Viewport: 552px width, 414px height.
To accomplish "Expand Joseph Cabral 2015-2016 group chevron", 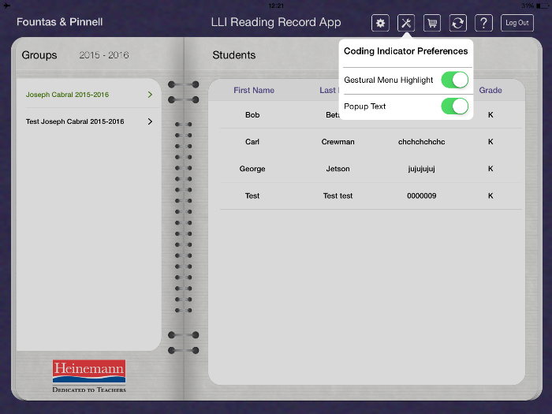I will tap(150, 95).
